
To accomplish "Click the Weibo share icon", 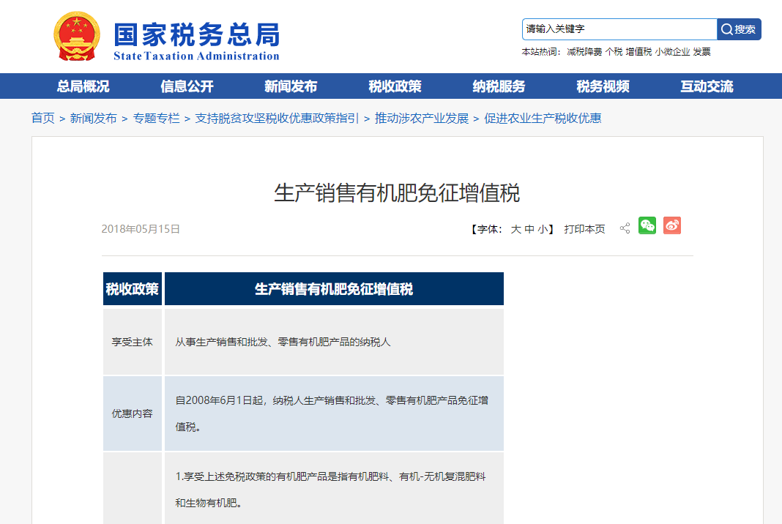I will point(672,226).
